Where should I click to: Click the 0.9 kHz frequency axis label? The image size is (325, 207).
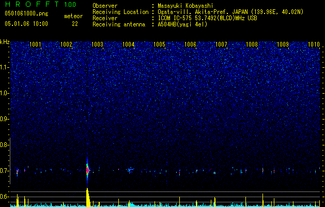4,119
